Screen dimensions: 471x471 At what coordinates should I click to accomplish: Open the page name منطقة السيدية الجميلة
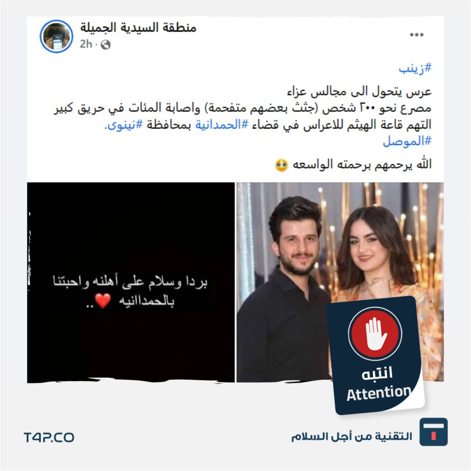(138, 27)
